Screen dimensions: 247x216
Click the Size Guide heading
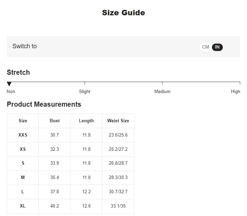pos(123,13)
